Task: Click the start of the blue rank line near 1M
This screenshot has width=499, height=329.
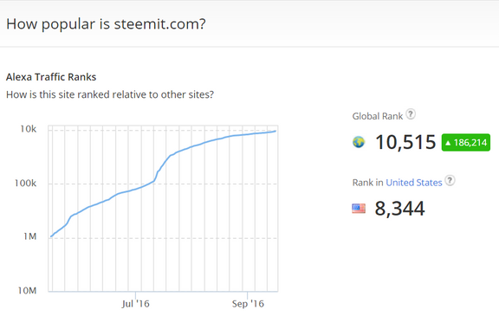Action: (51, 236)
